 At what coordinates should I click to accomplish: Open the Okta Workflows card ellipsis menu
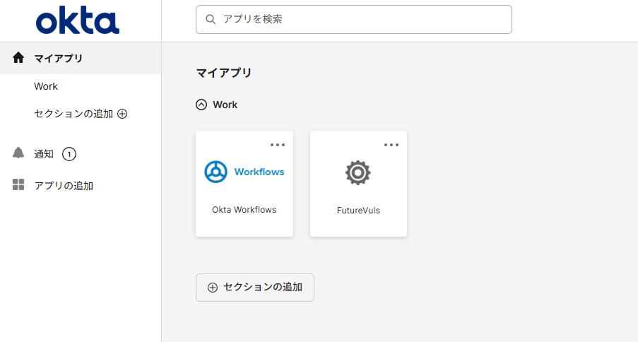coord(278,145)
